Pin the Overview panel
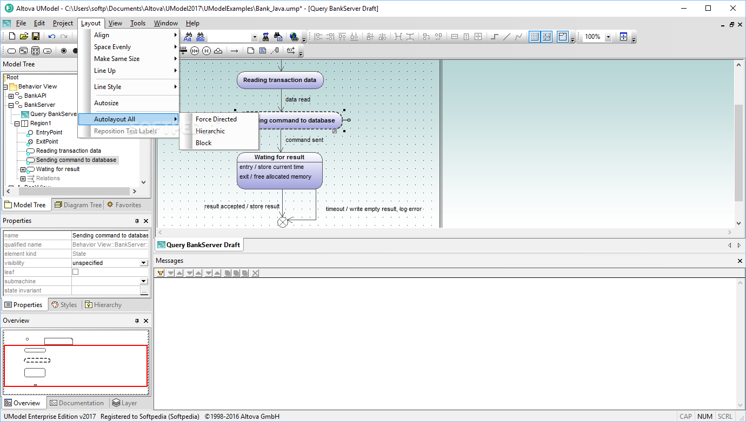This screenshot has width=746, height=422. [137, 321]
